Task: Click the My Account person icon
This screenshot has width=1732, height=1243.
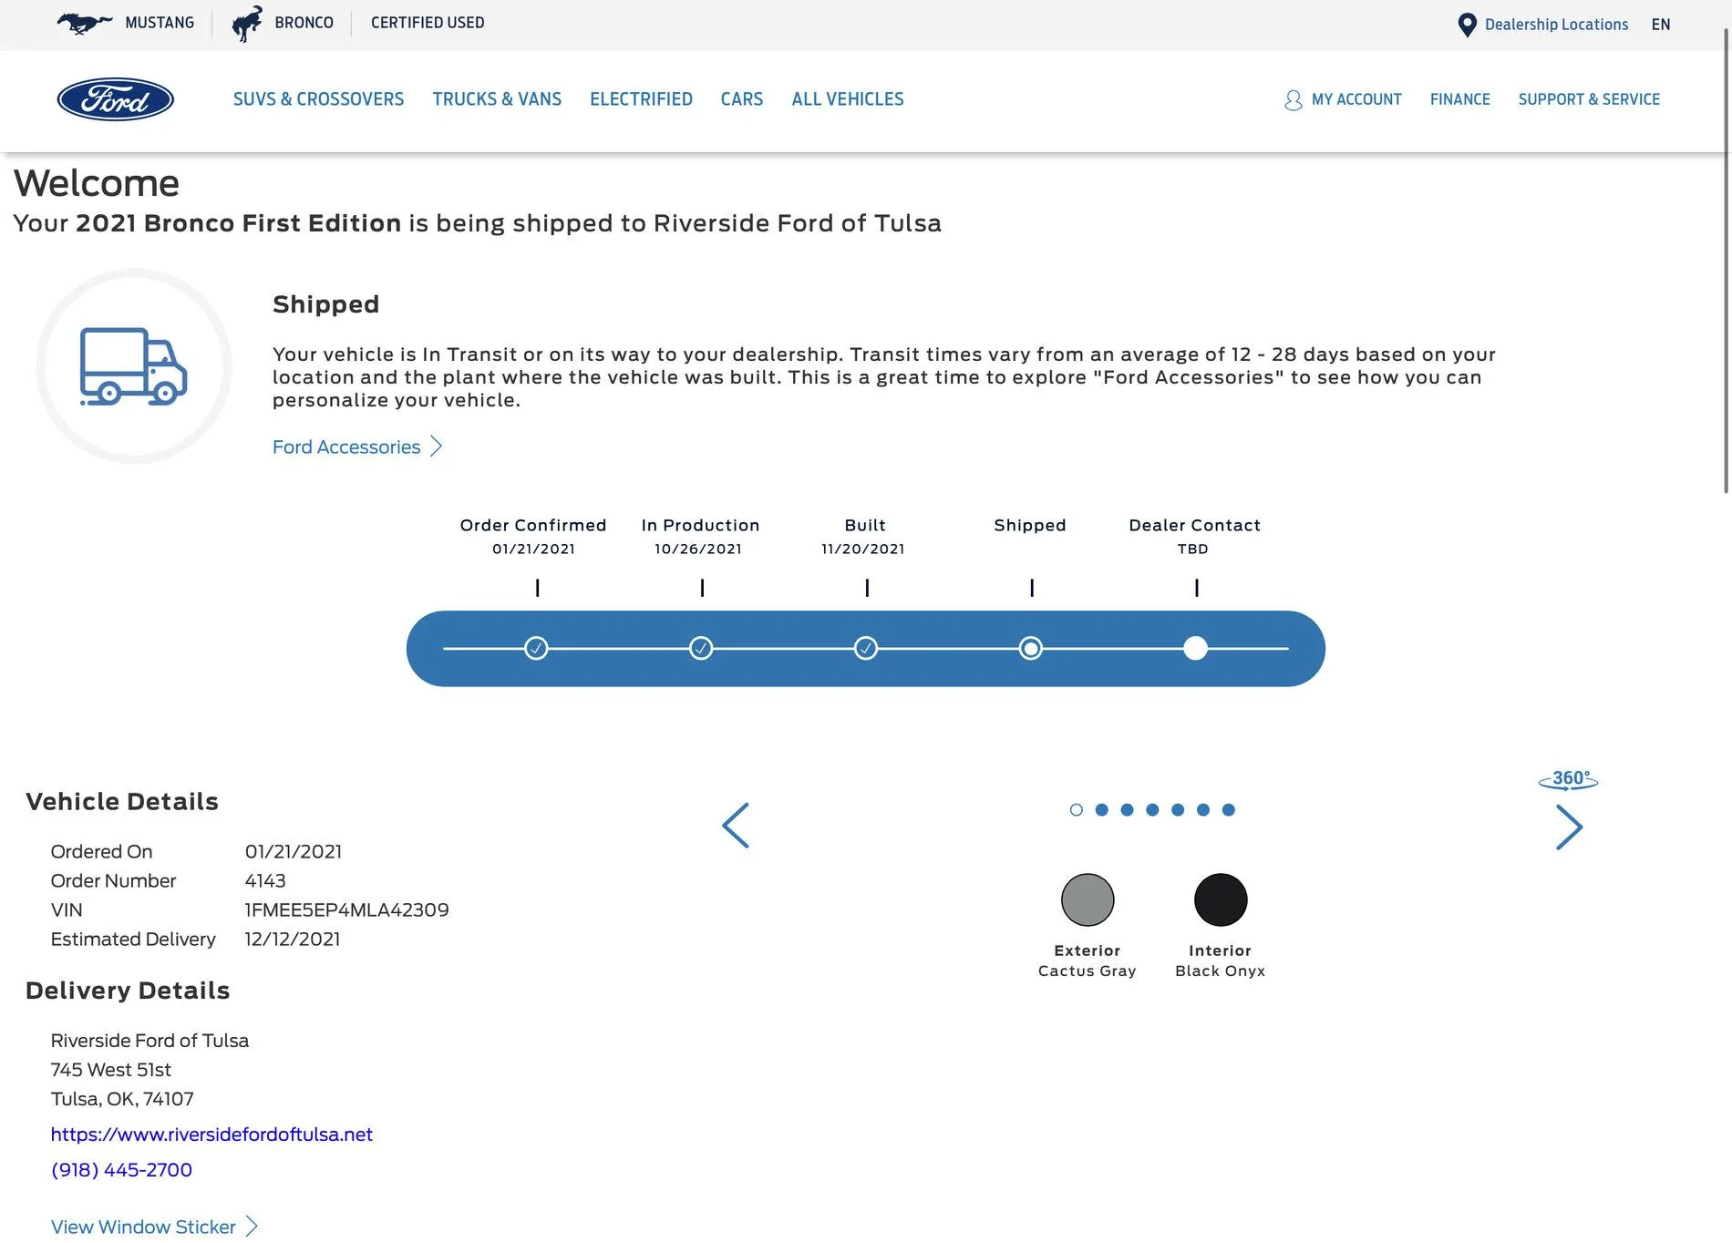Action: tap(1293, 100)
